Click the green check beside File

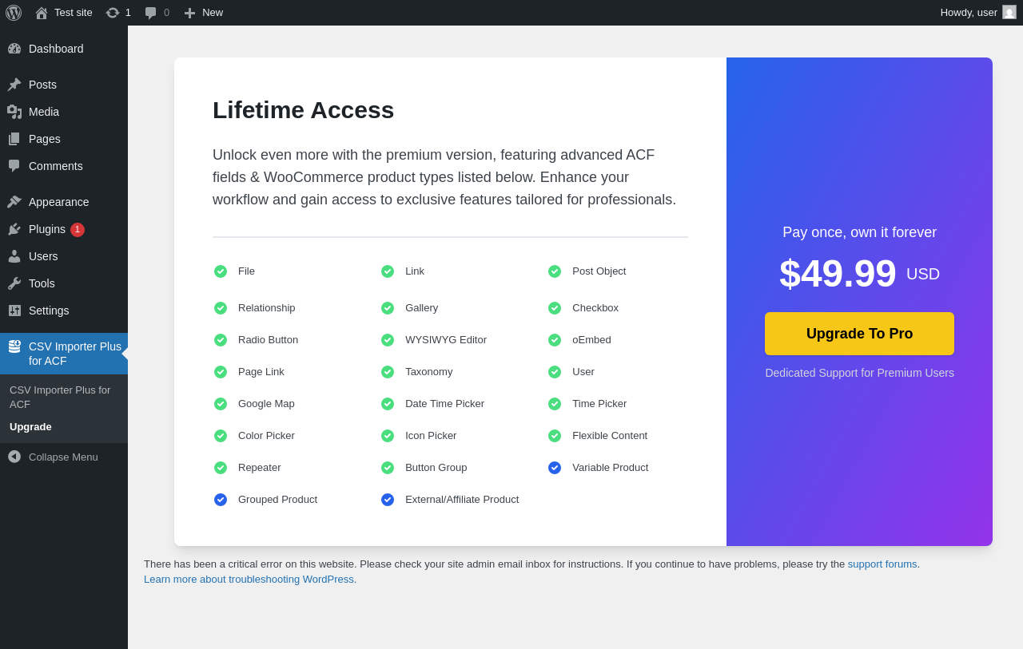(221, 271)
